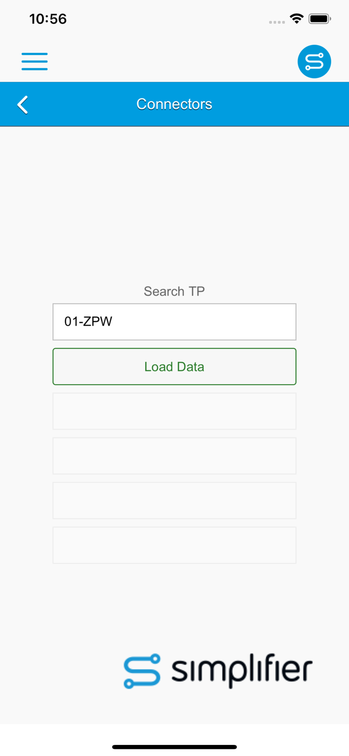Select the Connectors title in the header
Image resolution: width=349 pixels, height=756 pixels.
174,104
